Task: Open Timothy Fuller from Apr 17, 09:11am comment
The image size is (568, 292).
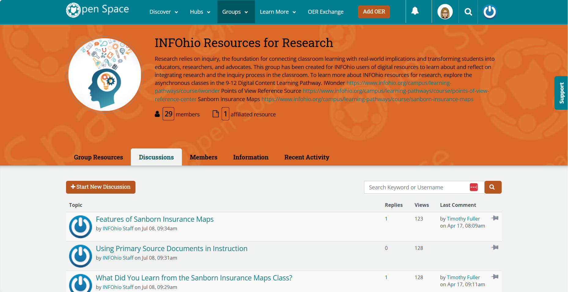Action: pyautogui.click(x=463, y=277)
